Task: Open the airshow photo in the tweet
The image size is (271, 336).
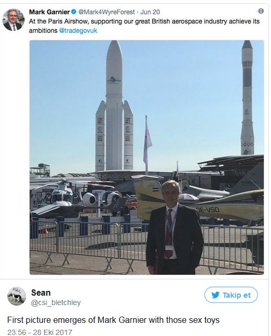Action: point(147,157)
